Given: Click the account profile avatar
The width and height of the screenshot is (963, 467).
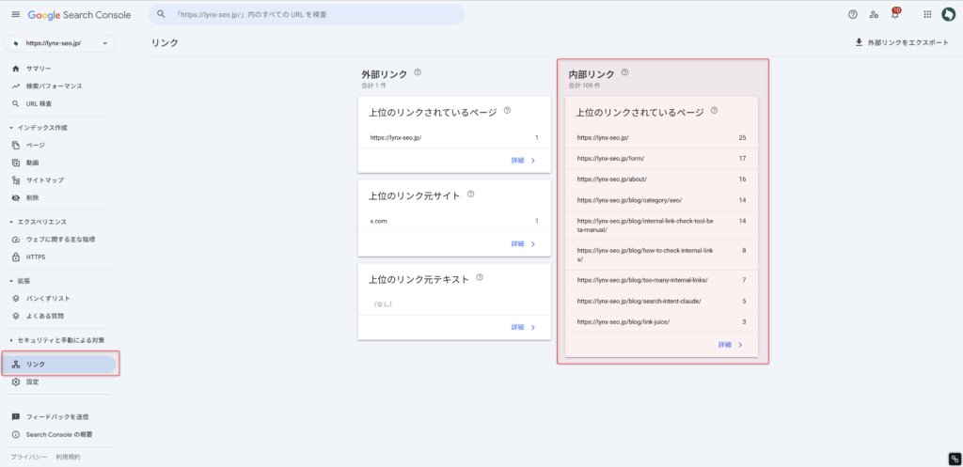Looking at the screenshot, I should pos(948,14).
